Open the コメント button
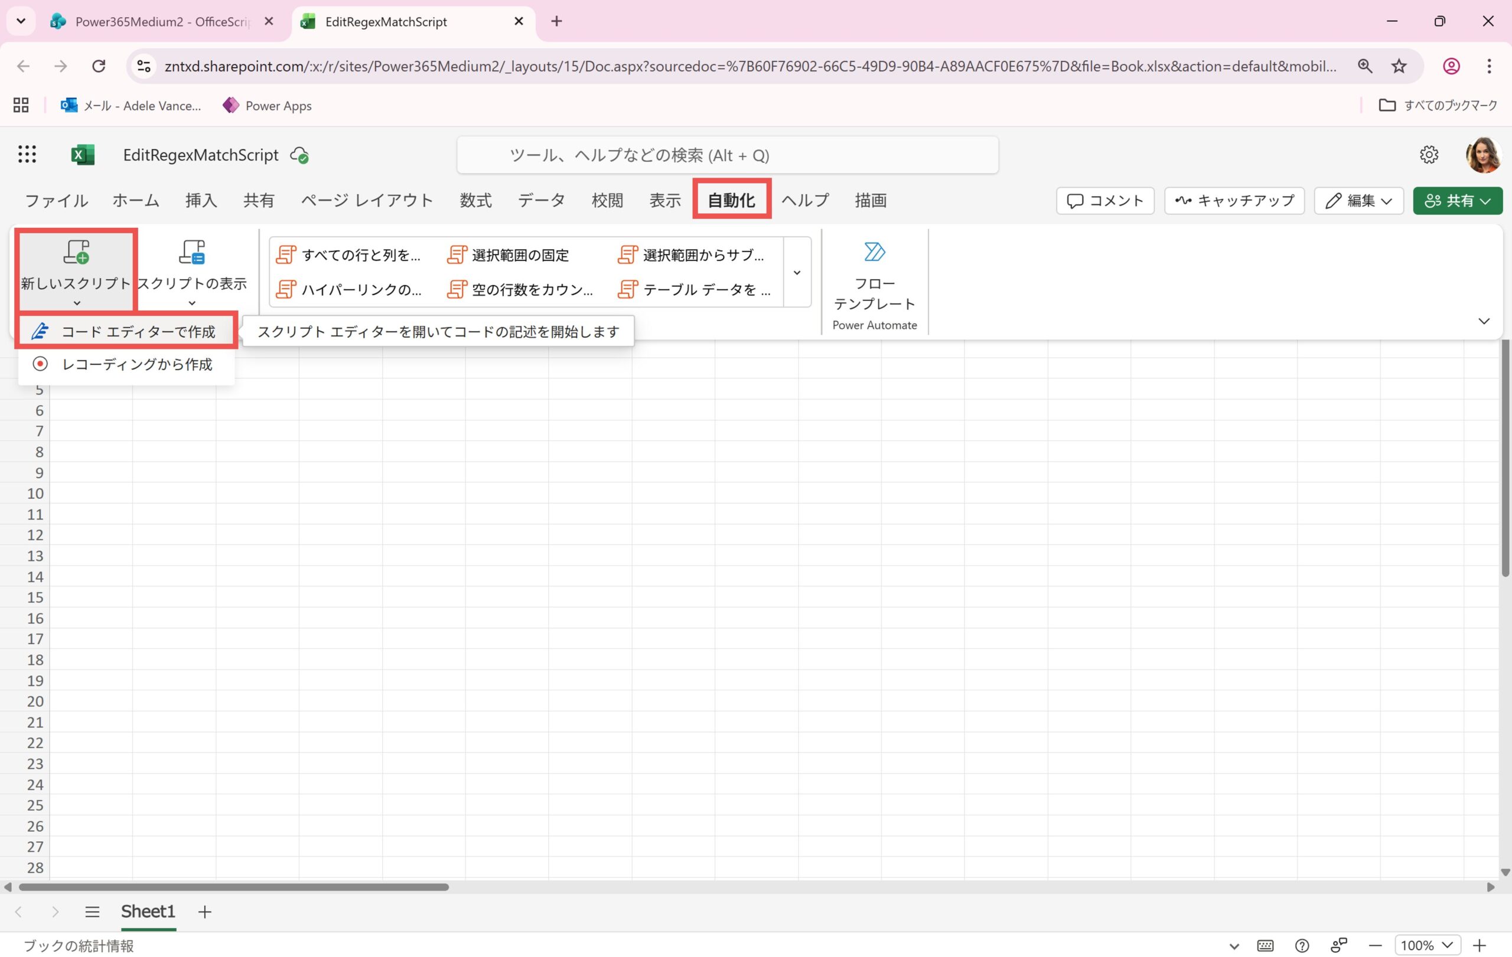Screen dimensions: 1512x957 point(1105,201)
